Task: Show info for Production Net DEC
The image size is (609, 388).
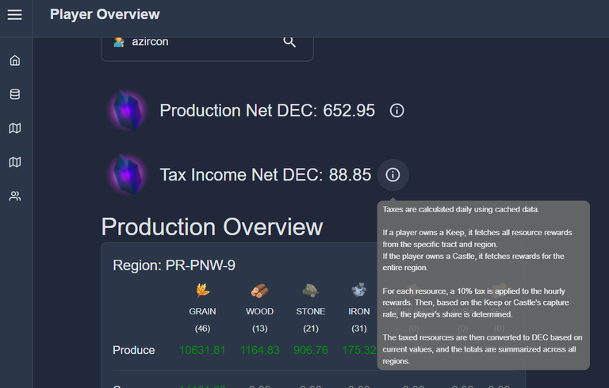Action: (396, 111)
